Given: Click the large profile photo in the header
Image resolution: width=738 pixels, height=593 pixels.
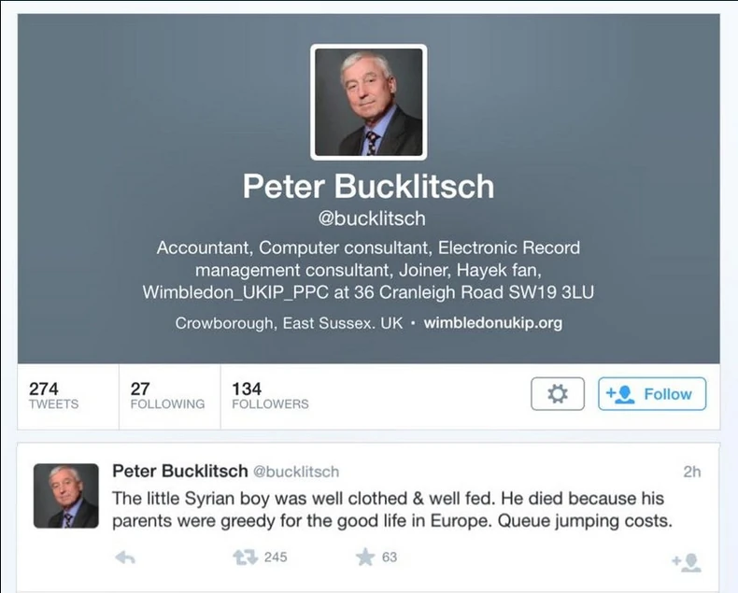Looking at the screenshot, I should point(368,102).
